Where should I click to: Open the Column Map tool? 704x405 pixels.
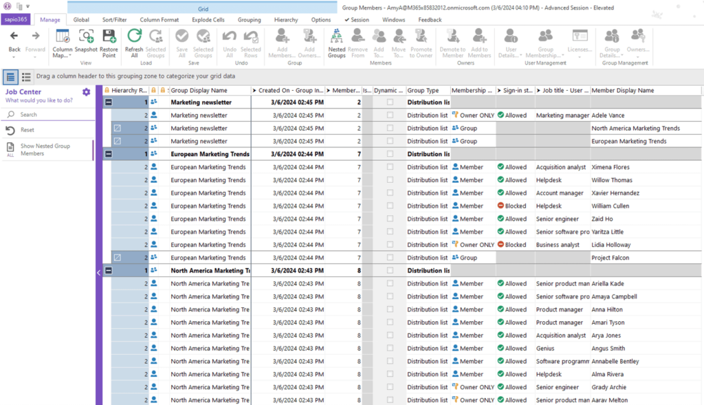tap(62, 43)
